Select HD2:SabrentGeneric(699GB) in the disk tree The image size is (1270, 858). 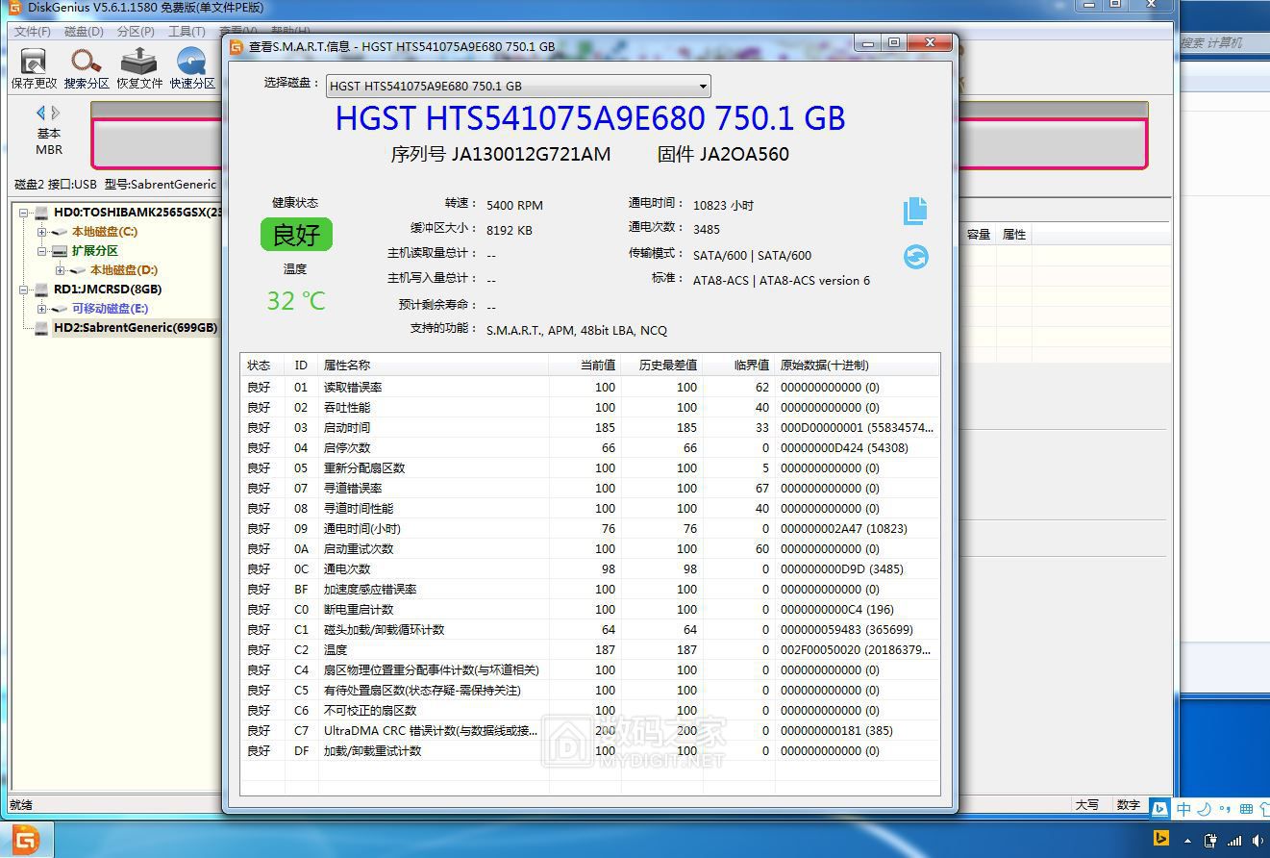coord(136,328)
